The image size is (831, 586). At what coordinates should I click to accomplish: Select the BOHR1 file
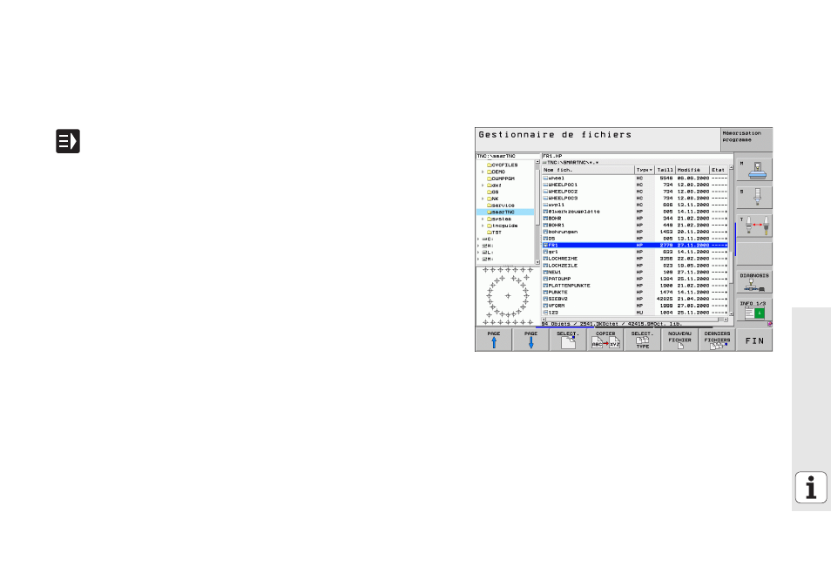coord(635,226)
